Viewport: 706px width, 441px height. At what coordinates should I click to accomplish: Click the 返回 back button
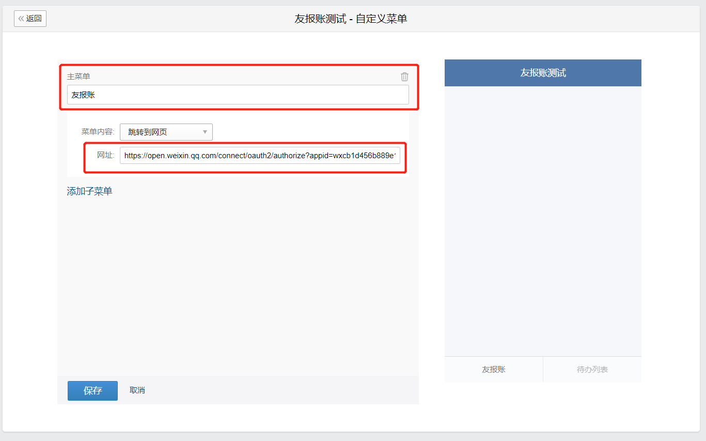pos(30,19)
